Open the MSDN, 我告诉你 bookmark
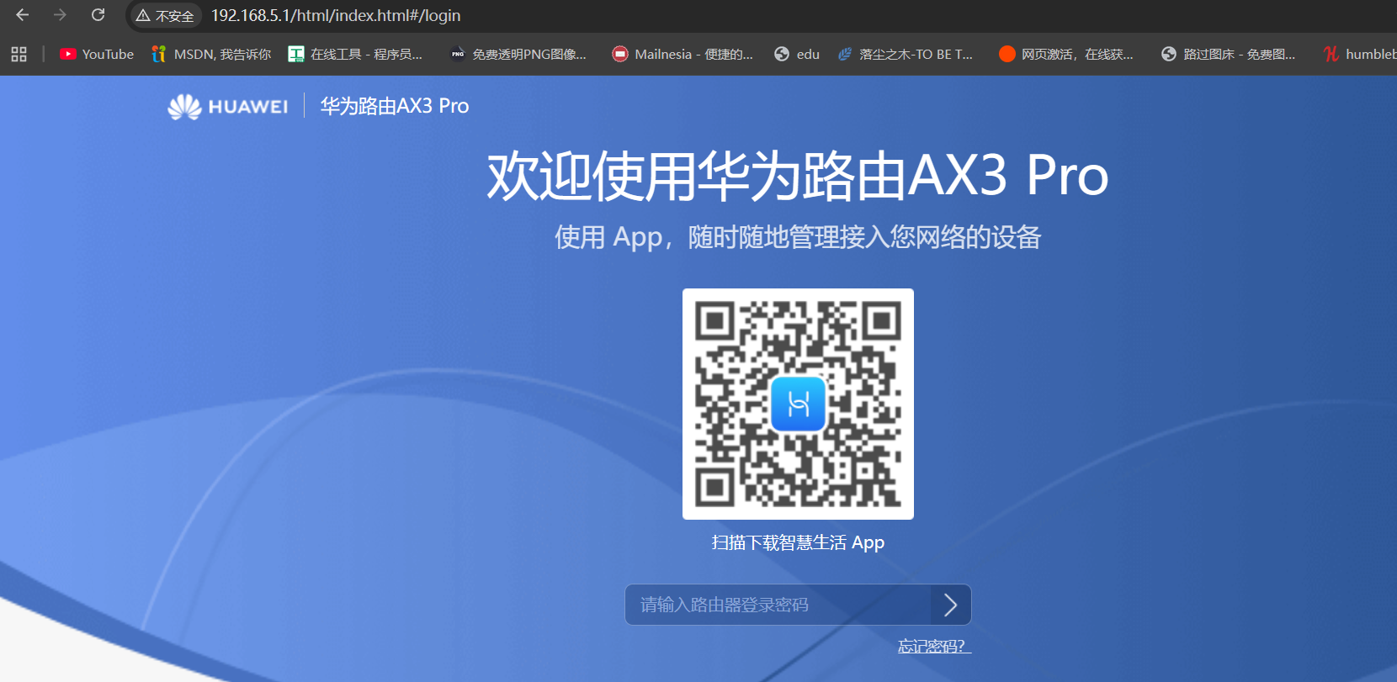This screenshot has width=1397, height=682. [x=211, y=54]
